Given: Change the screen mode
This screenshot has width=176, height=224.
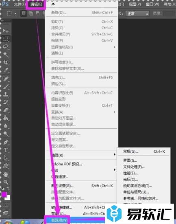Looking at the screenshot, I should point(6,213).
